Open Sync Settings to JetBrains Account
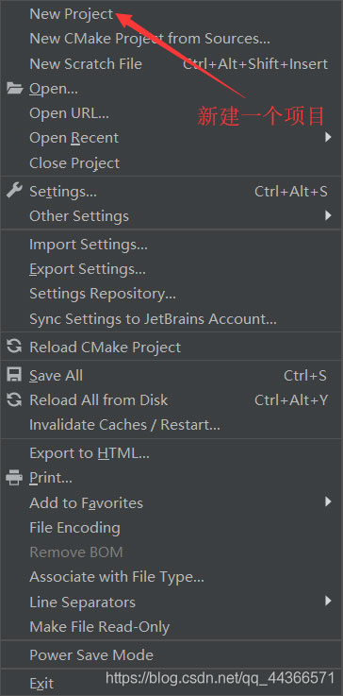This screenshot has width=343, height=696. point(171,318)
